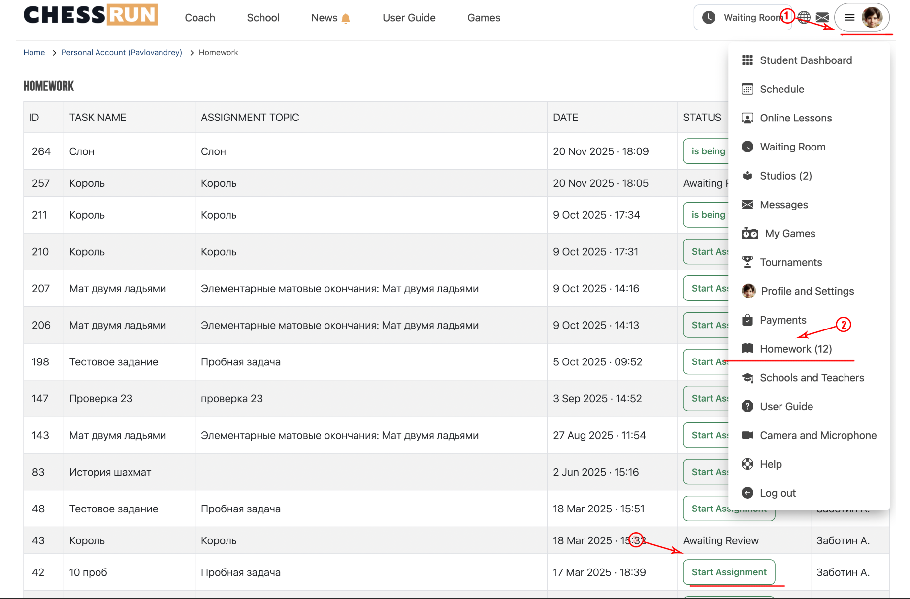Click the ChessRun logo
The image size is (910, 599).
91,15
